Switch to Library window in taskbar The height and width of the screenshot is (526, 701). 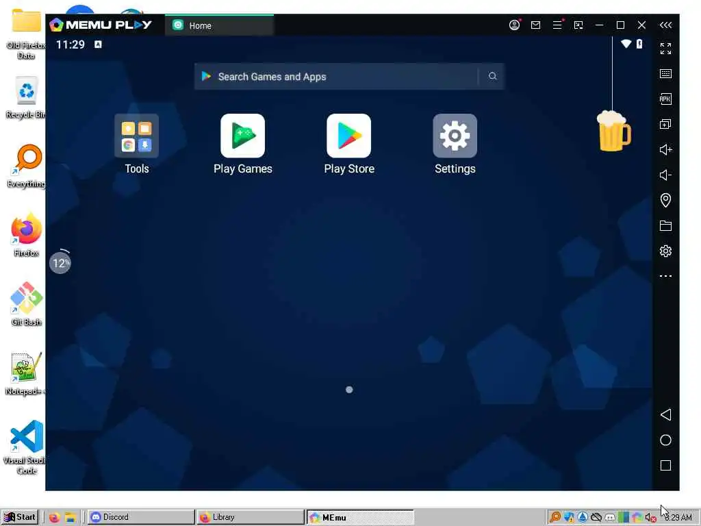251,517
